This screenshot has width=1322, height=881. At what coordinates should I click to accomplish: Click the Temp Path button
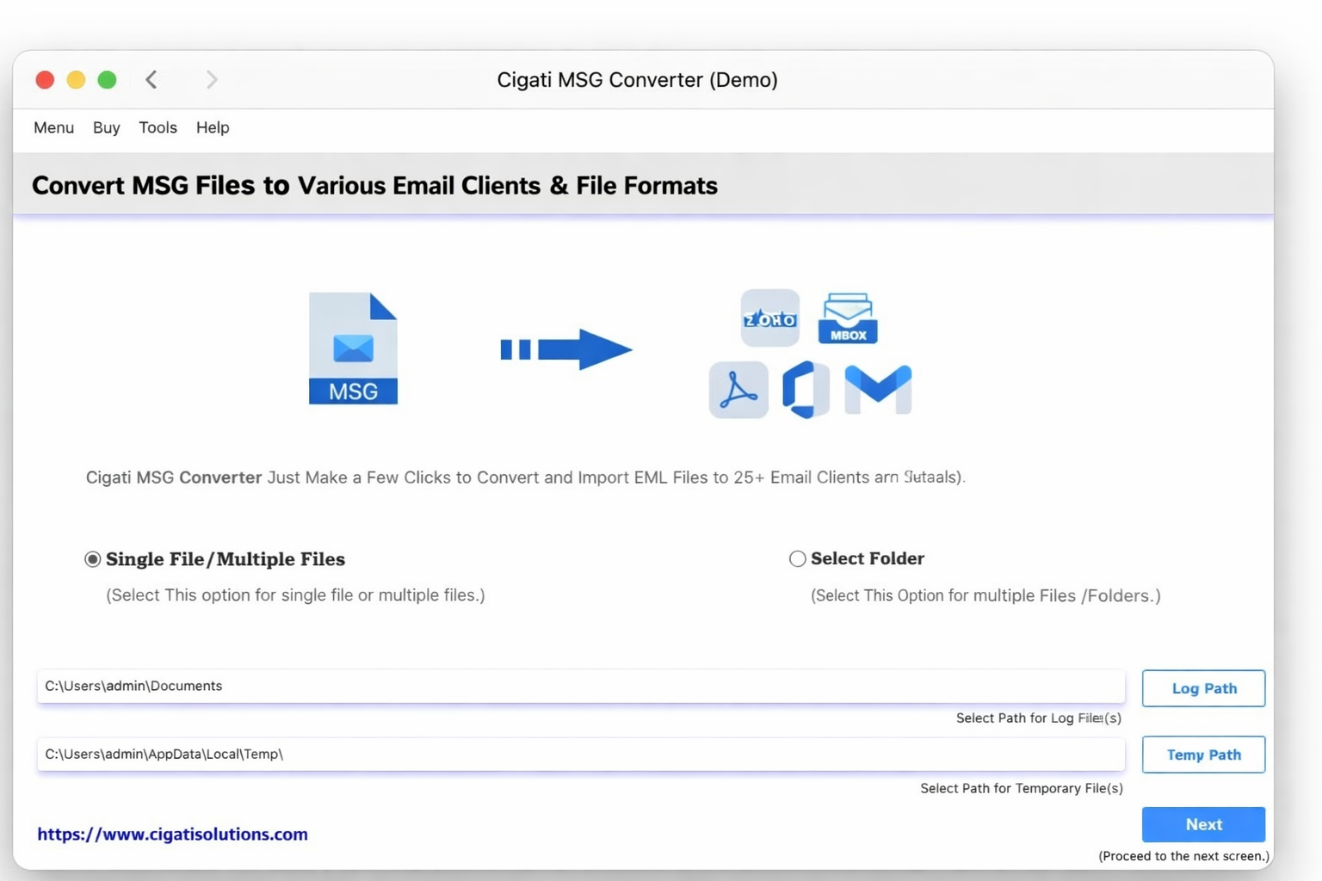click(x=1203, y=755)
